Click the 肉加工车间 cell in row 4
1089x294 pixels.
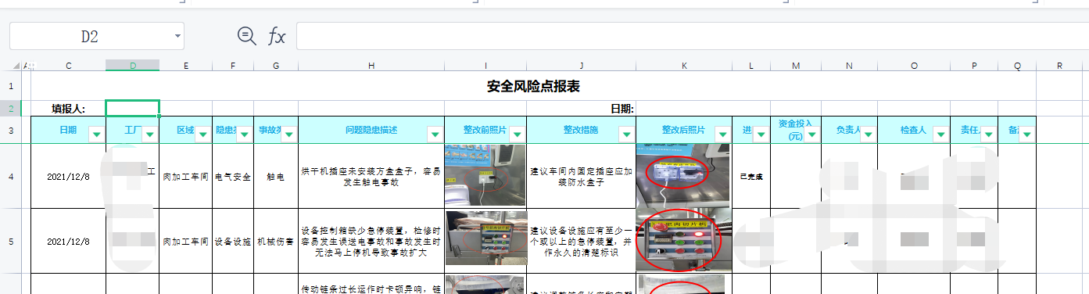click(186, 177)
